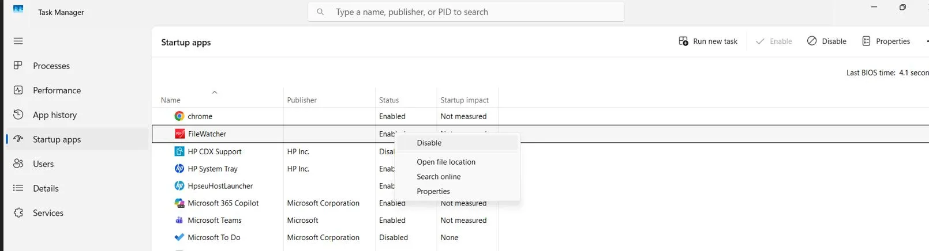Click the App history clock icon
This screenshot has width=929, height=251.
click(18, 115)
